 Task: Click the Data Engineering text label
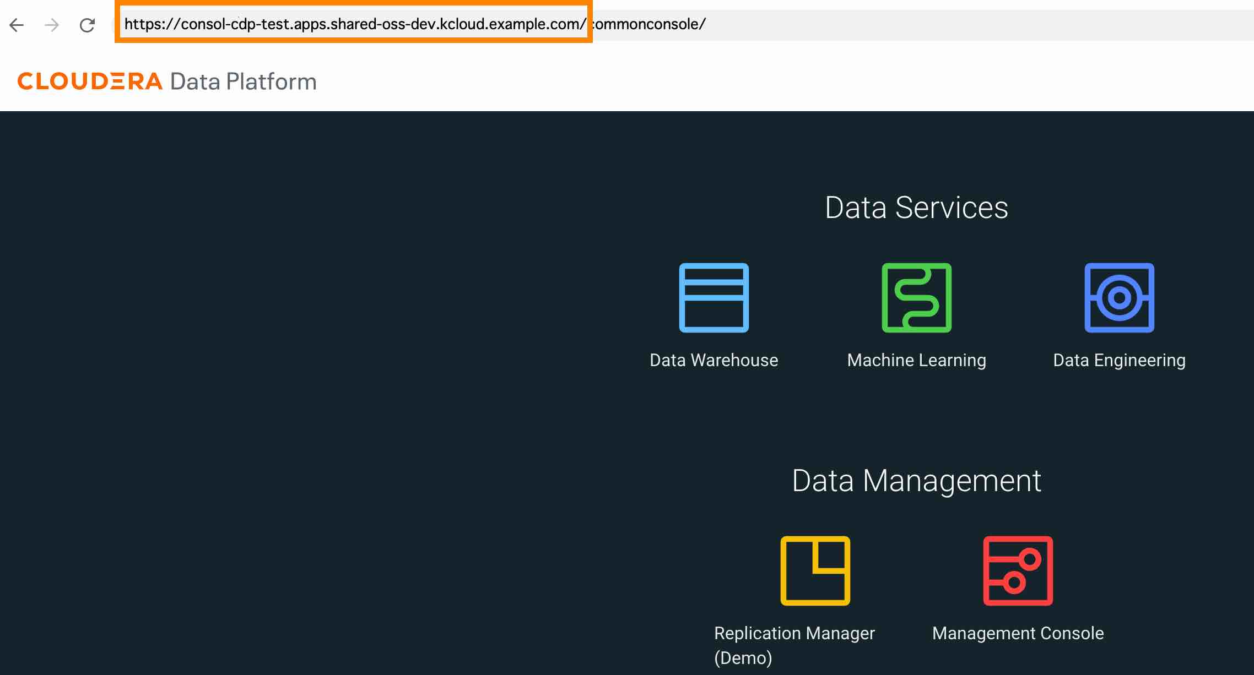pyautogui.click(x=1119, y=360)
